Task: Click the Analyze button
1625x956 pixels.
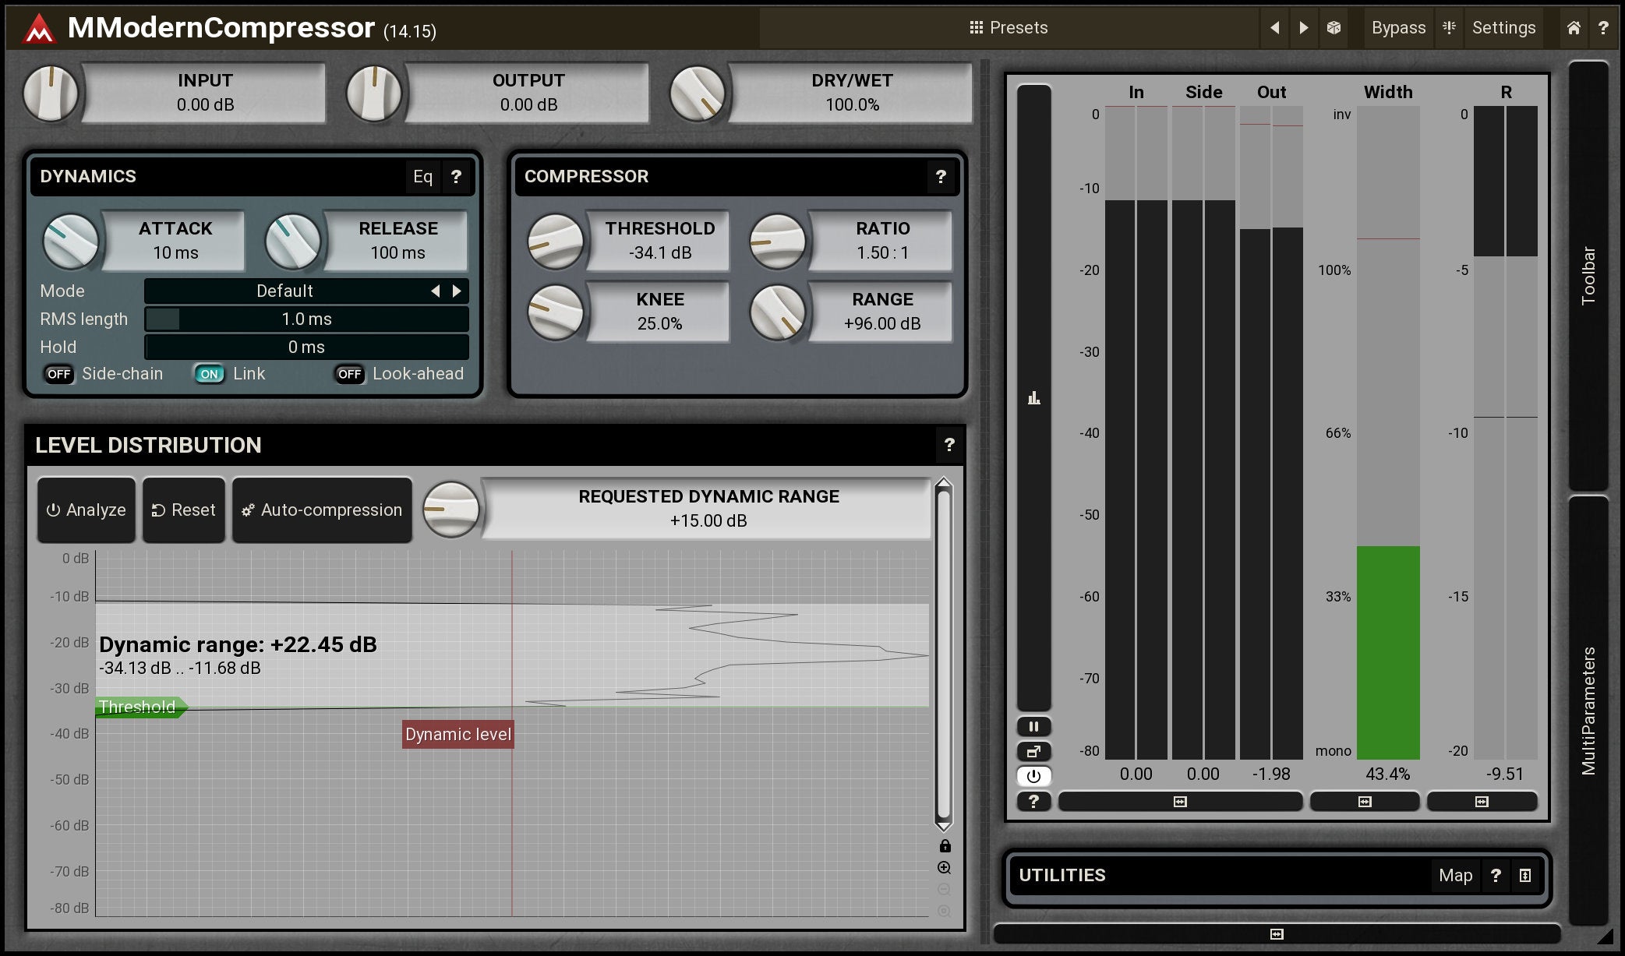Action: point(87,510)
